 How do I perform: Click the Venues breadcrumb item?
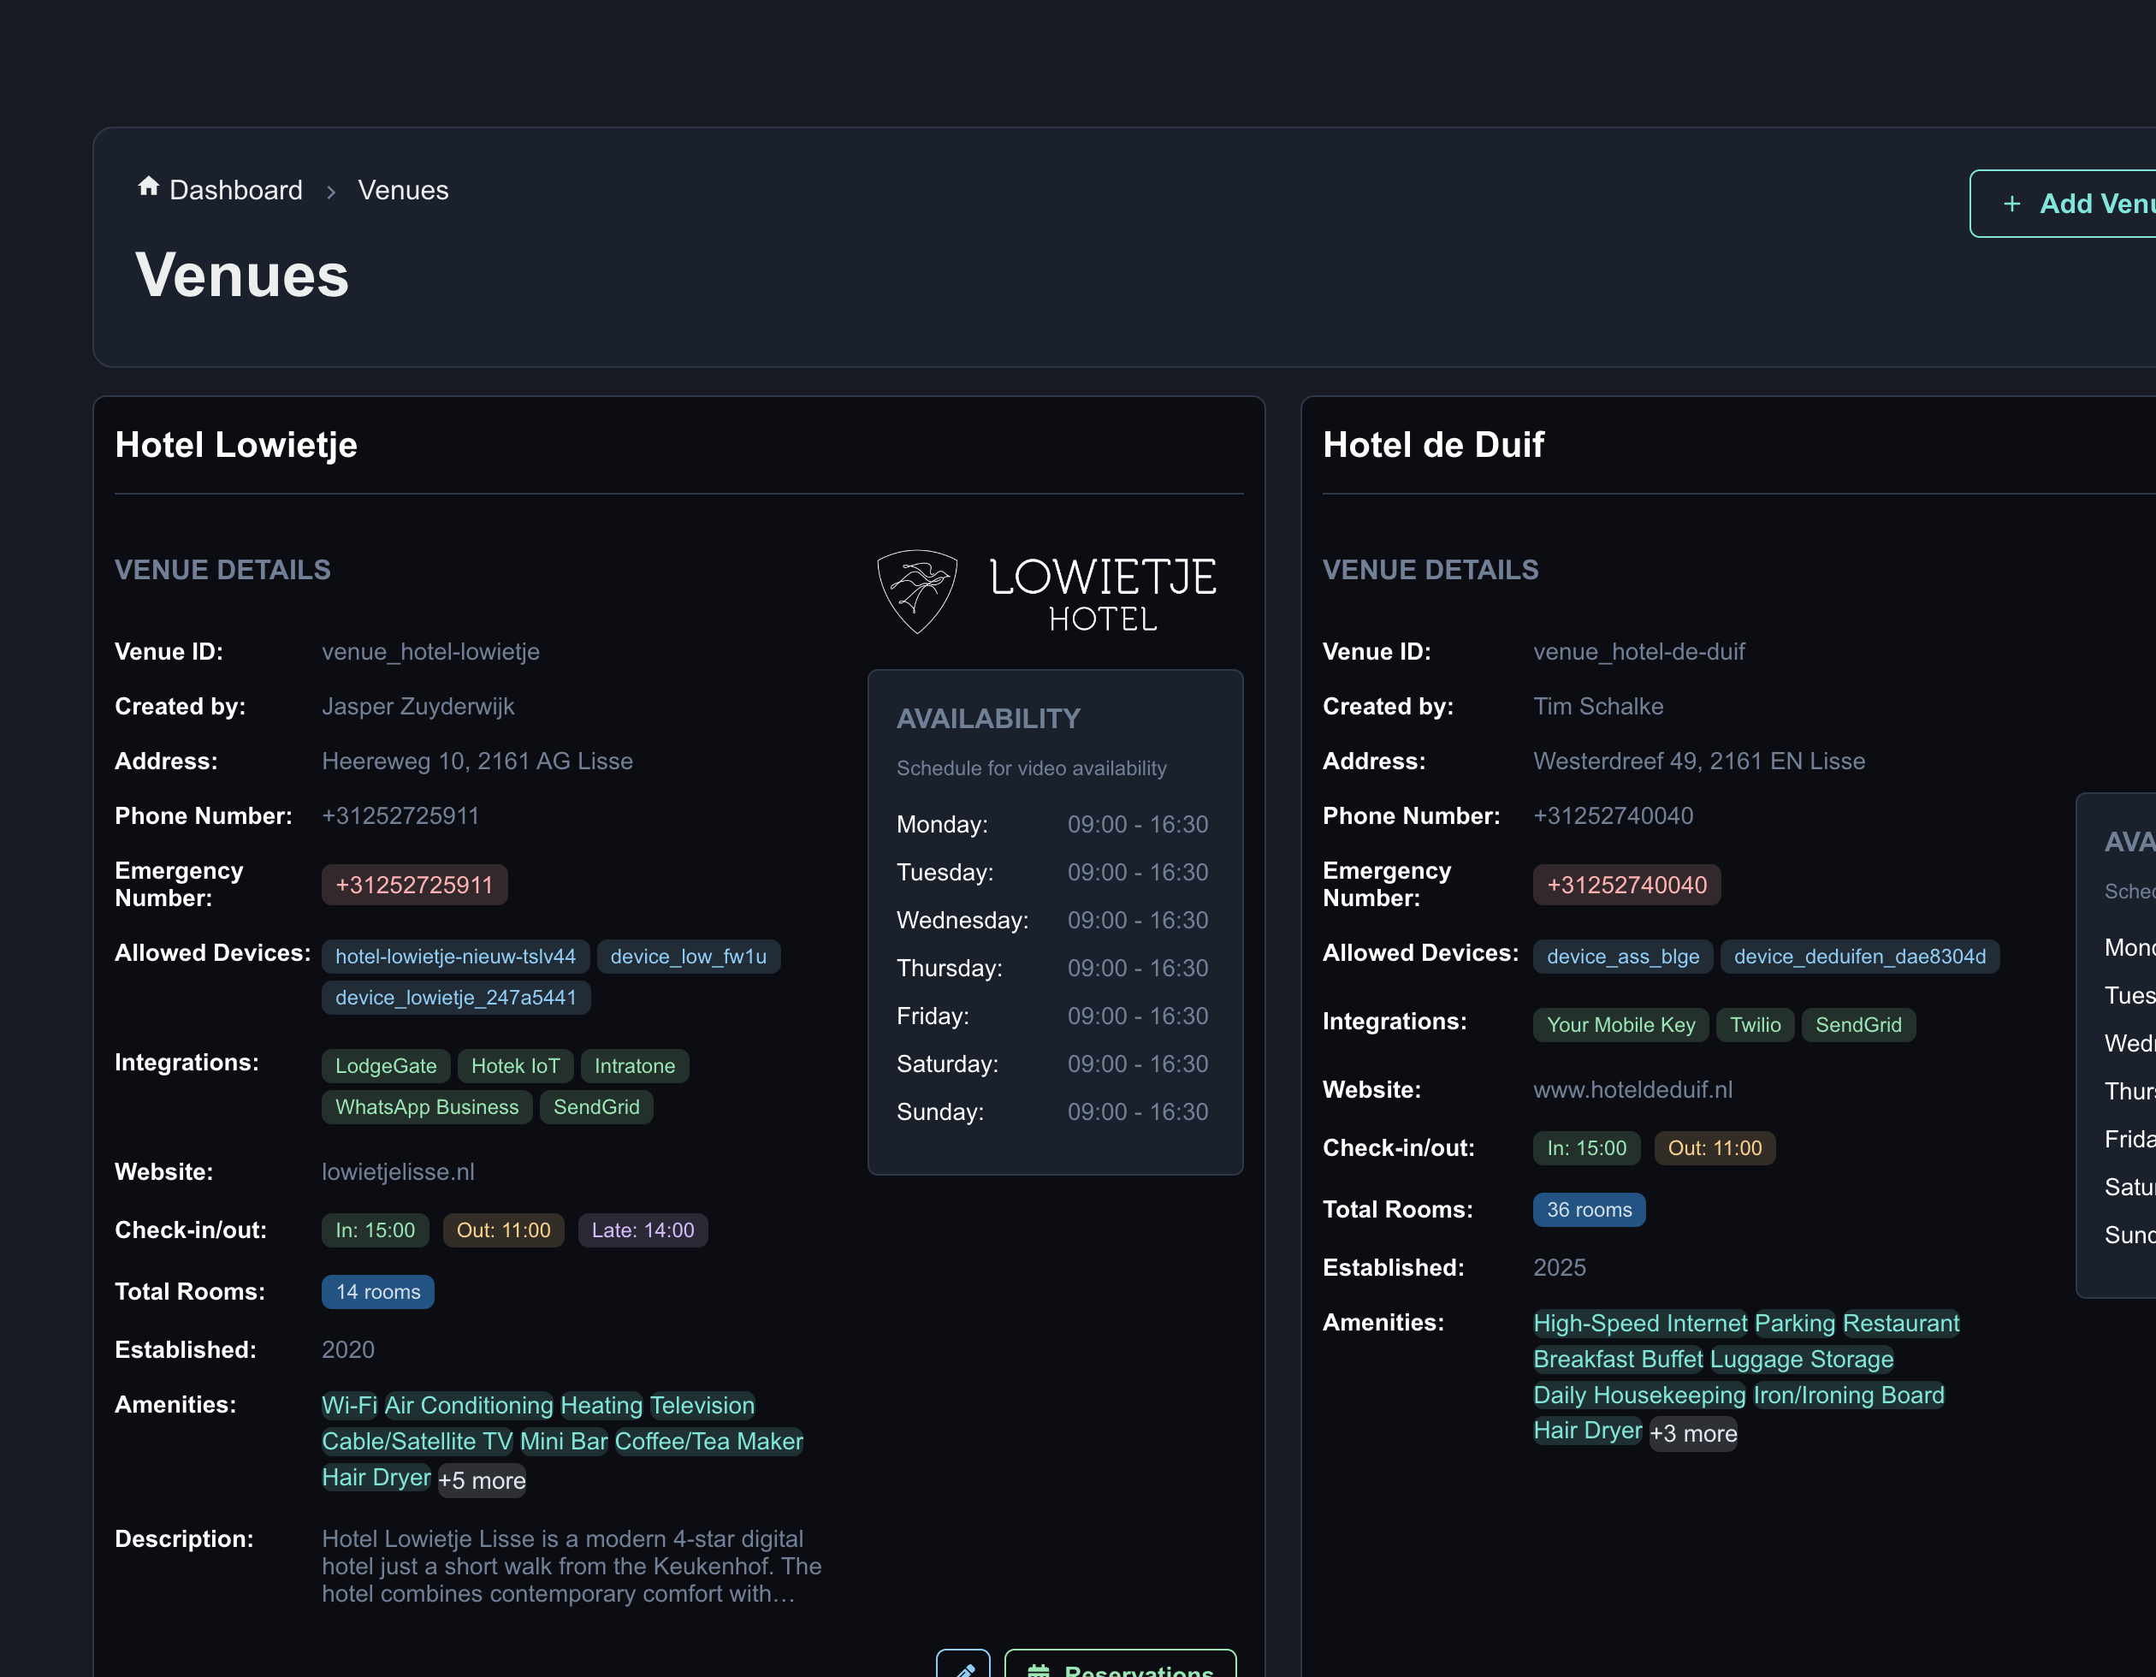tap(403, 189)
